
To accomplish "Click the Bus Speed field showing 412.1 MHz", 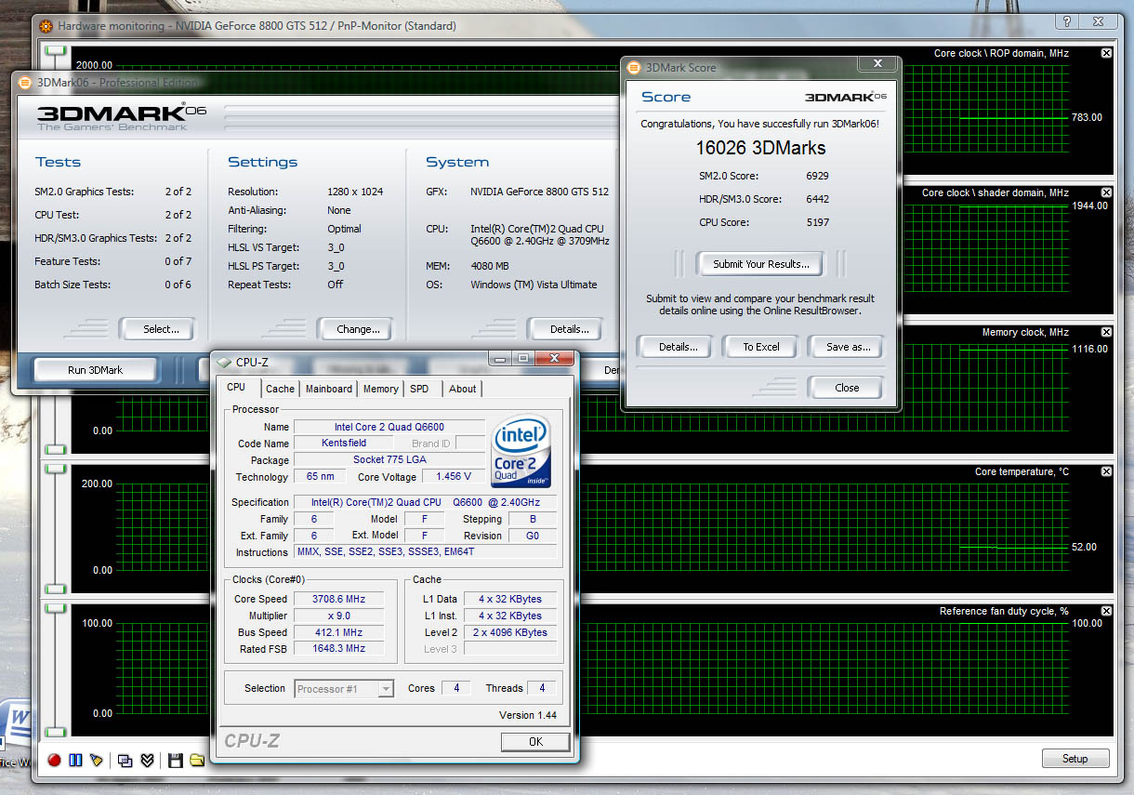I will pos(338,632).
